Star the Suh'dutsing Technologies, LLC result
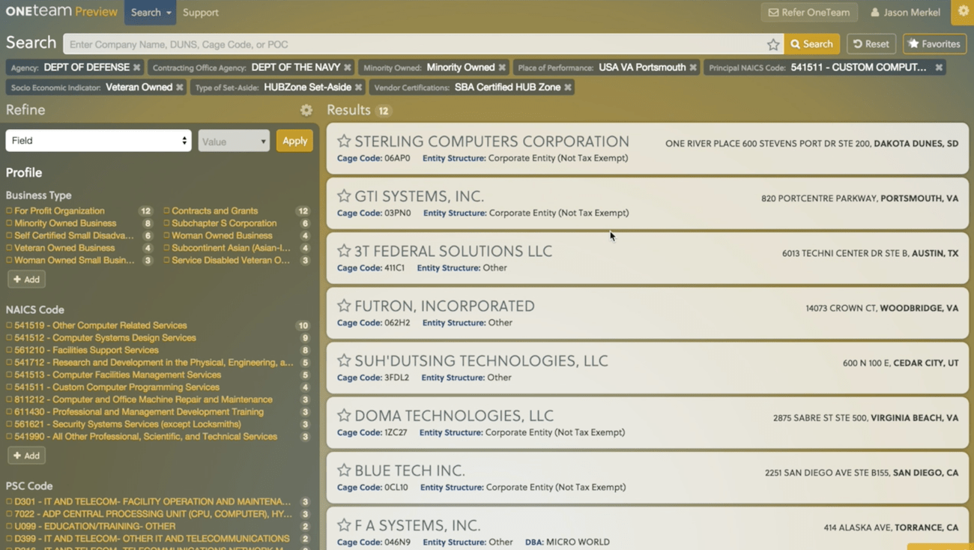Image resolution: width=974 pixels, height=550 pixels. click(x=344, y=360)
